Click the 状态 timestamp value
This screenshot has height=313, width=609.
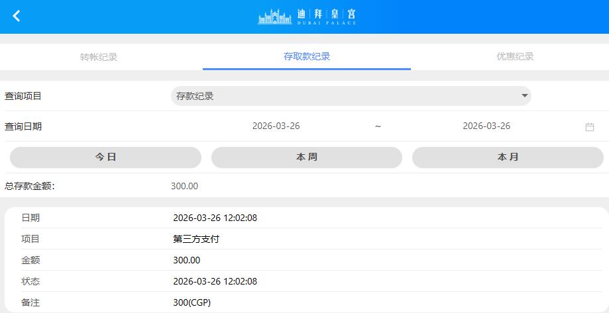(215, 281)
